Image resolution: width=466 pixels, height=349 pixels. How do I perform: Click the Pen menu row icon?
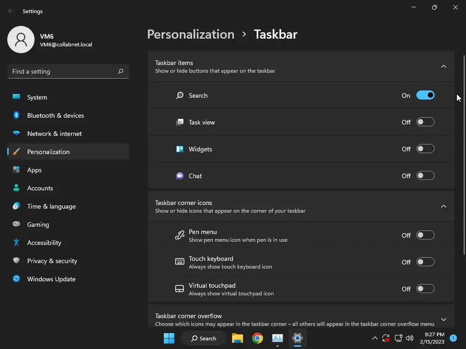click(x=179, y=235)
